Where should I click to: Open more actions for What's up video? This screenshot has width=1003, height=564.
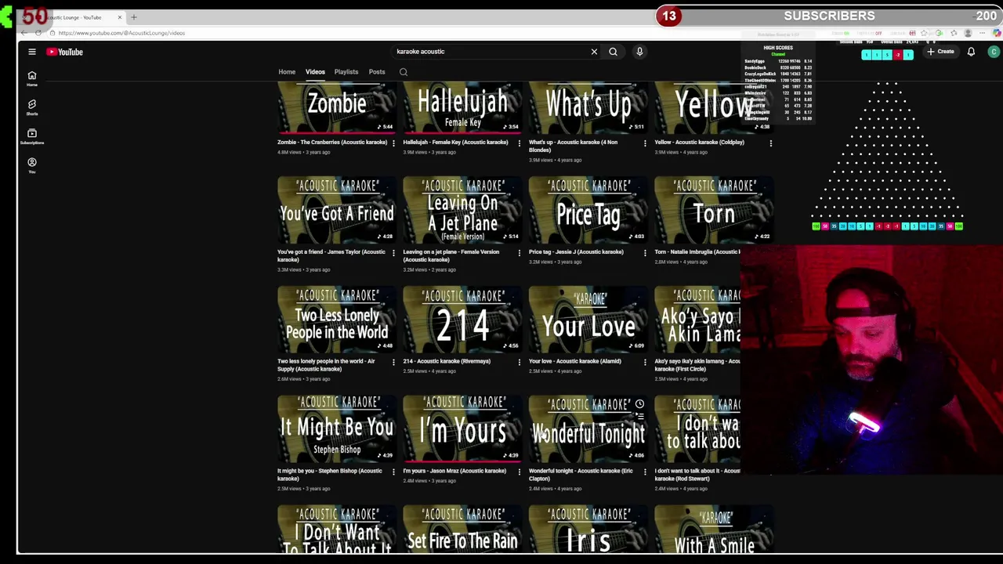click(645, 143)
